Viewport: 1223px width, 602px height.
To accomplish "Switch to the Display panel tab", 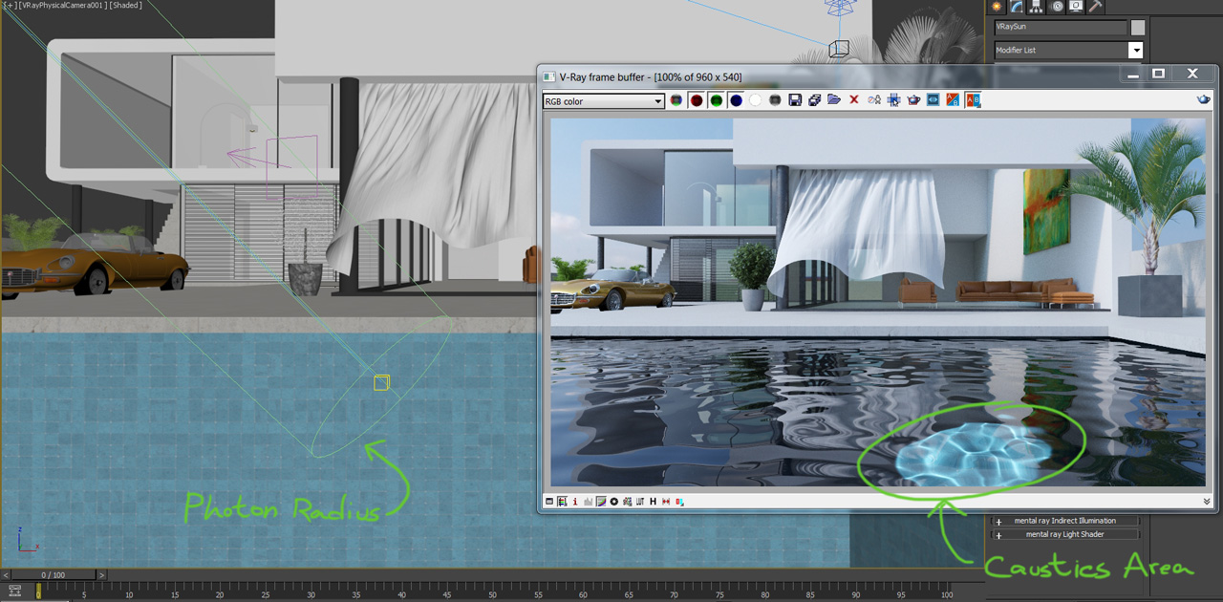I will point(1076,6).
